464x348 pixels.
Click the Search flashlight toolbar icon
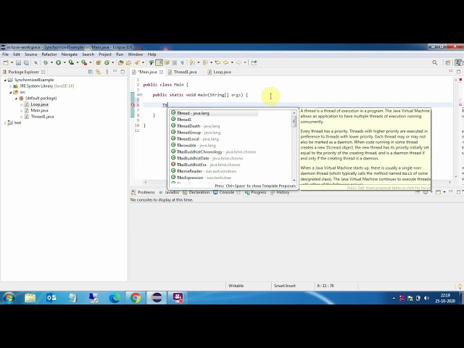tap(137, 62)
